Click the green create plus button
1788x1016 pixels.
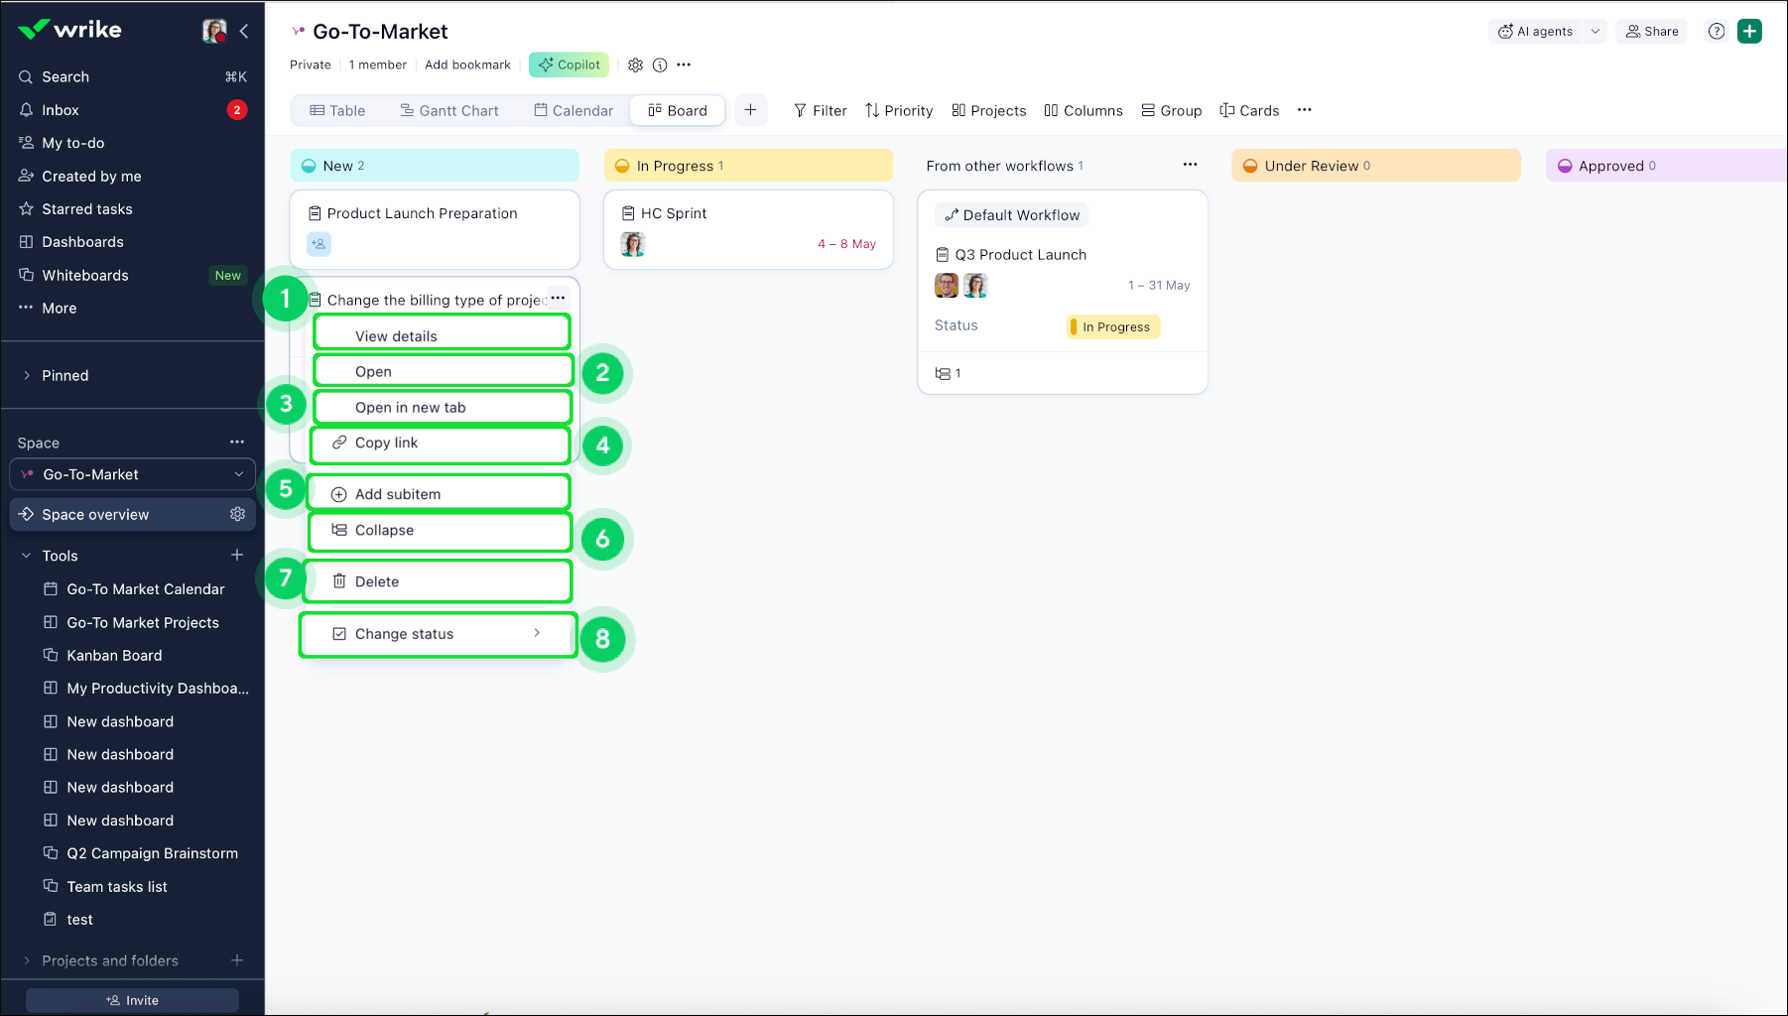[1750, 32]
